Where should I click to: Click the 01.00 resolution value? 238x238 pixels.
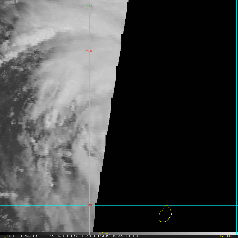click(132, 236)
